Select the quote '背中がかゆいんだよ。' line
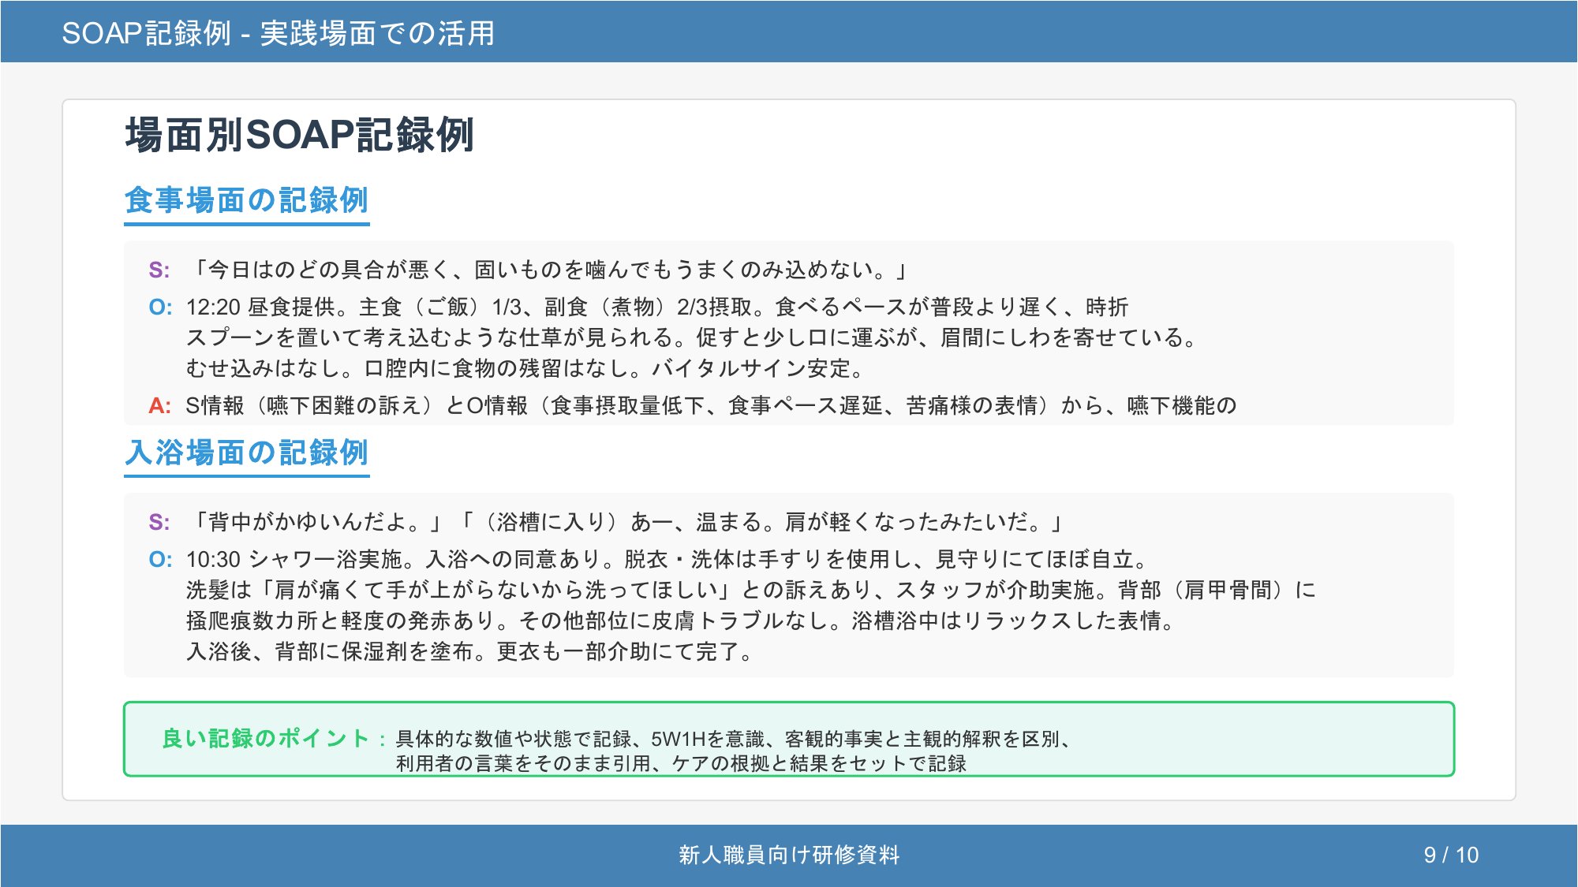 [627, 522]
